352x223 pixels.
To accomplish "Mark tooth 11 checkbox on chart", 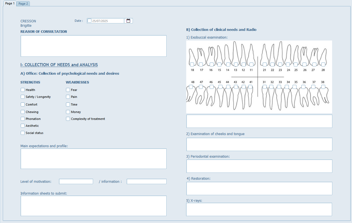I will pos(251,64).
